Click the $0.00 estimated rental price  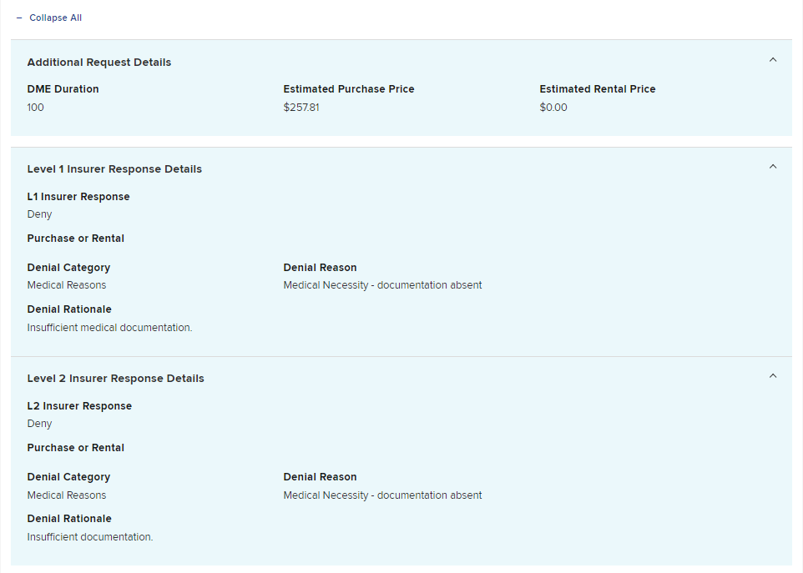[x=553, y=108]
